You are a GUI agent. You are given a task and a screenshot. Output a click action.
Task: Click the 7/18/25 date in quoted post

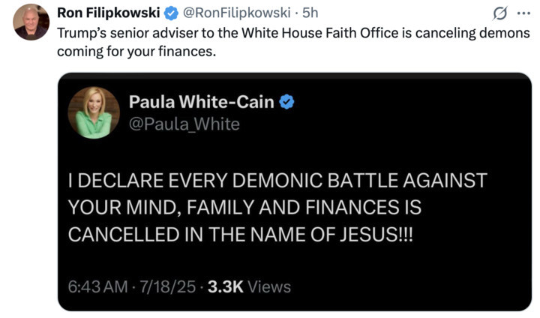(168, 287)
